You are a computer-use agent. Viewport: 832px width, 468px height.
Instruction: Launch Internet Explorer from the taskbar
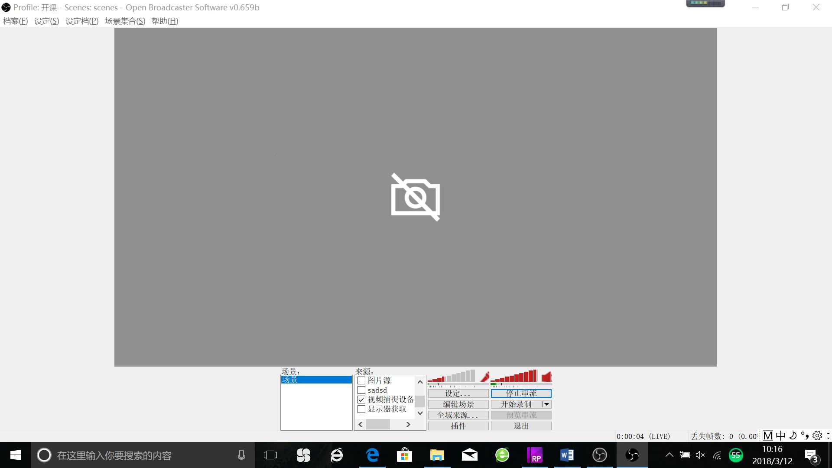337,455
